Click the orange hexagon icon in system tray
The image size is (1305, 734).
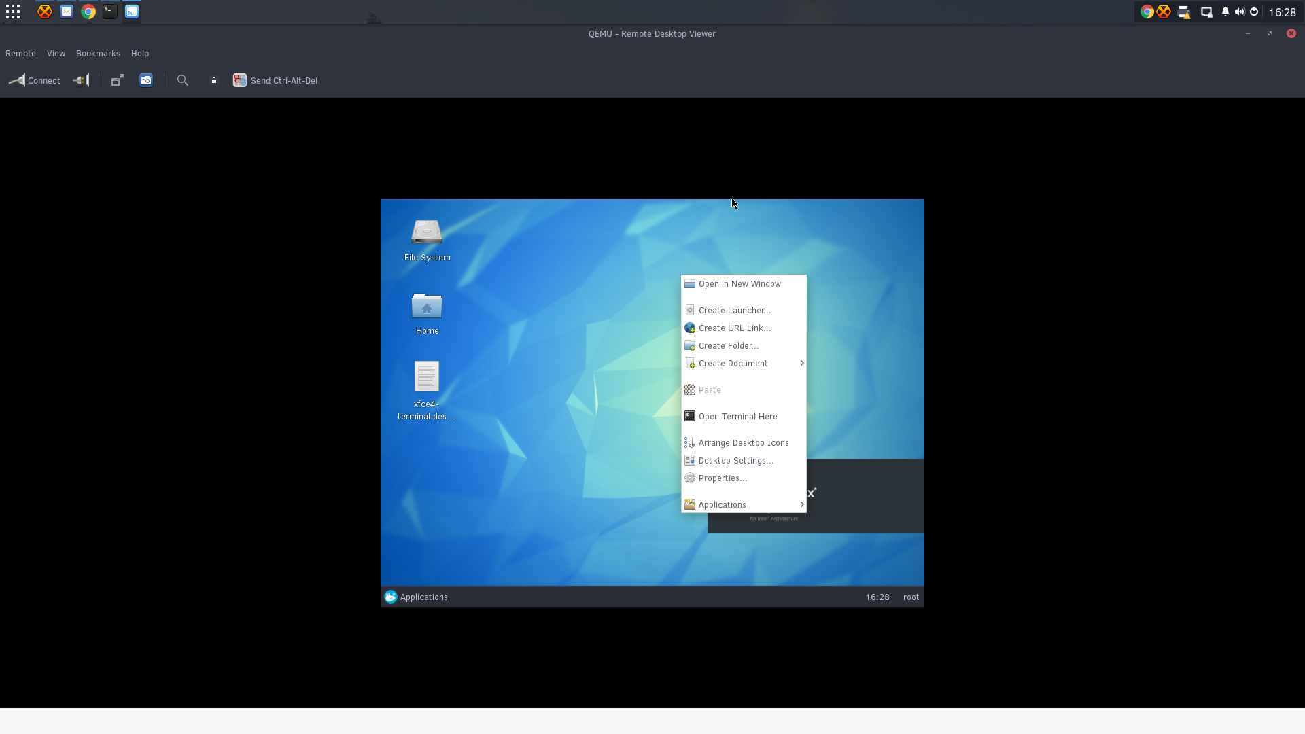[x=1164, y=12]
